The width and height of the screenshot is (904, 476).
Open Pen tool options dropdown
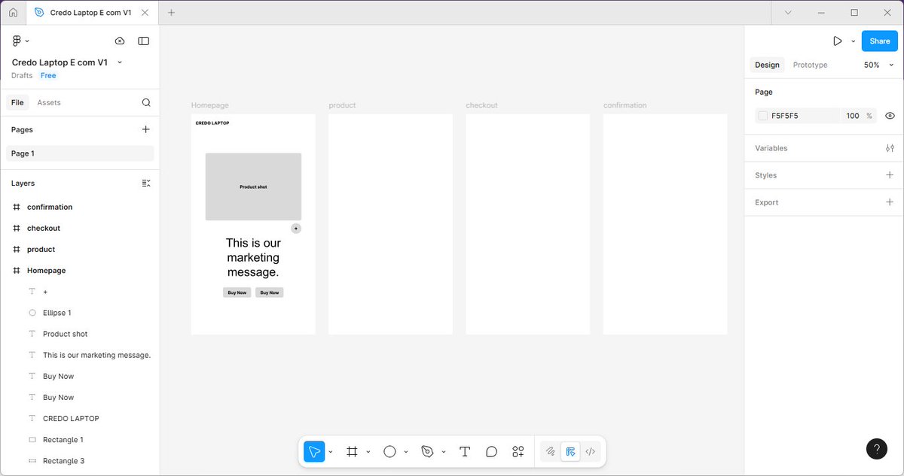pyautogui.click(x=444, y=452)
